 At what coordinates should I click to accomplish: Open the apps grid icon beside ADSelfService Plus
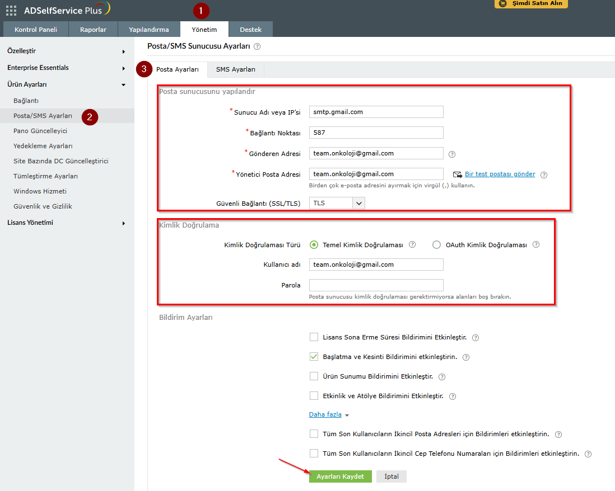click(11, 11)
